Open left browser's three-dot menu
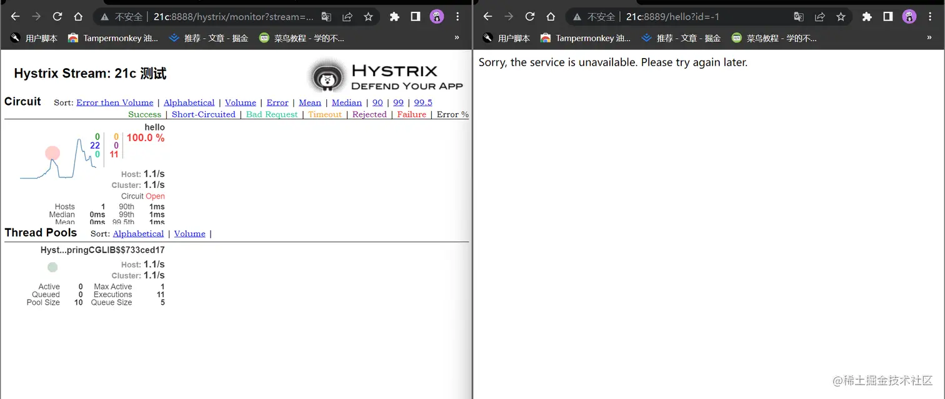Viewport: 945px width, 399px height. point(457,17)
